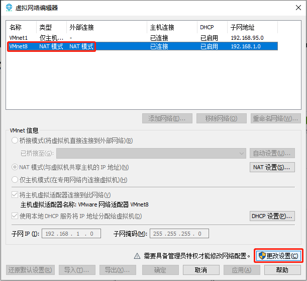Open the 已桥接至 dropdown
Viewport: 307px width, 281px height.
(x=151, y=153)
